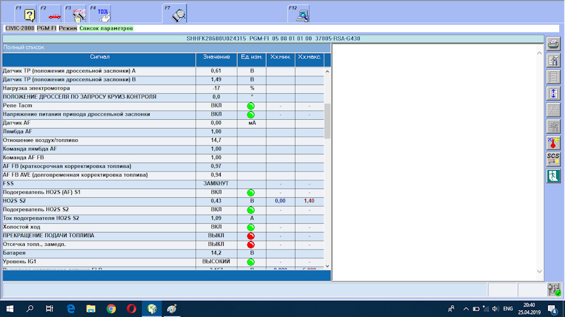
Task: Click the 1,40 max value for HO2S S2
Action: coord(309,201)
